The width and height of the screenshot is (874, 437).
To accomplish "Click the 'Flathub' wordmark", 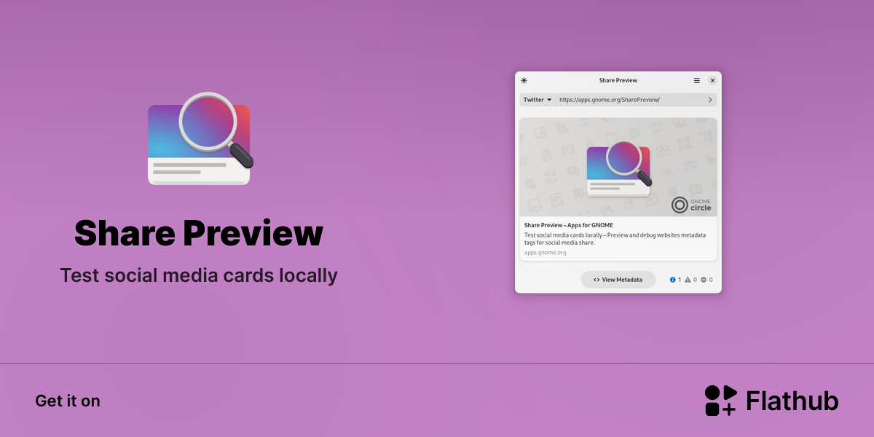I will [x=792, y=401].
